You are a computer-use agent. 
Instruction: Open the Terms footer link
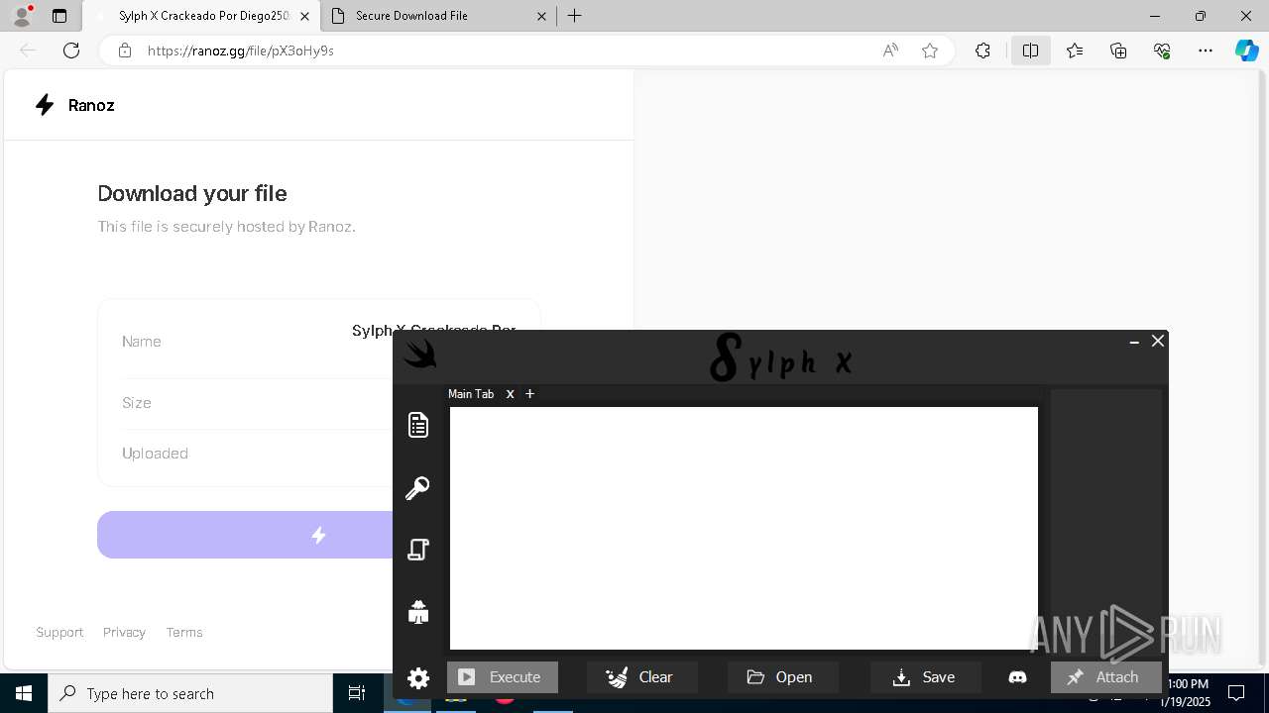pos(184,632)
